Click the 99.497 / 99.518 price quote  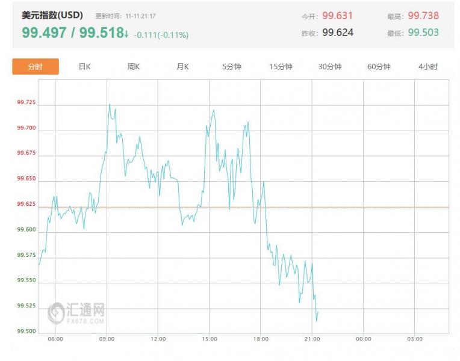tap(72, 33)
